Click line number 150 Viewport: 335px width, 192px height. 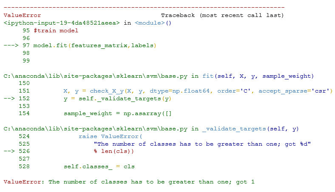tap(24, 83)
